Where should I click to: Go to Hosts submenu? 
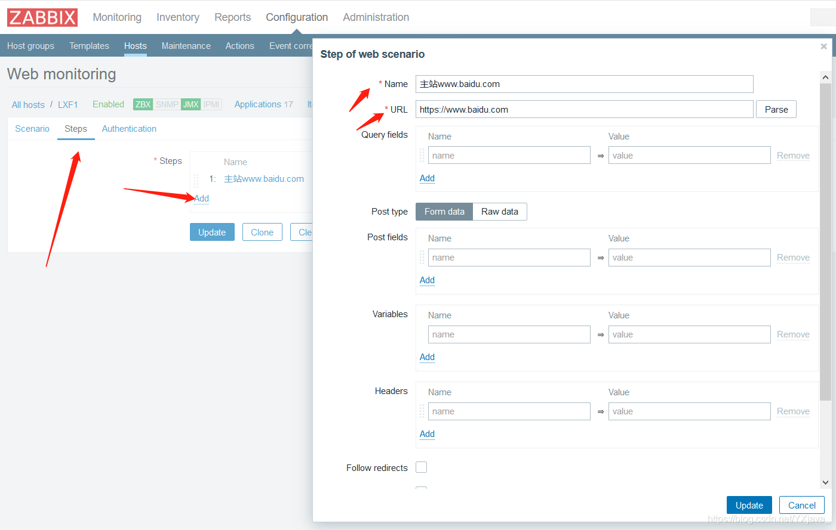click(x=136, y=46)
